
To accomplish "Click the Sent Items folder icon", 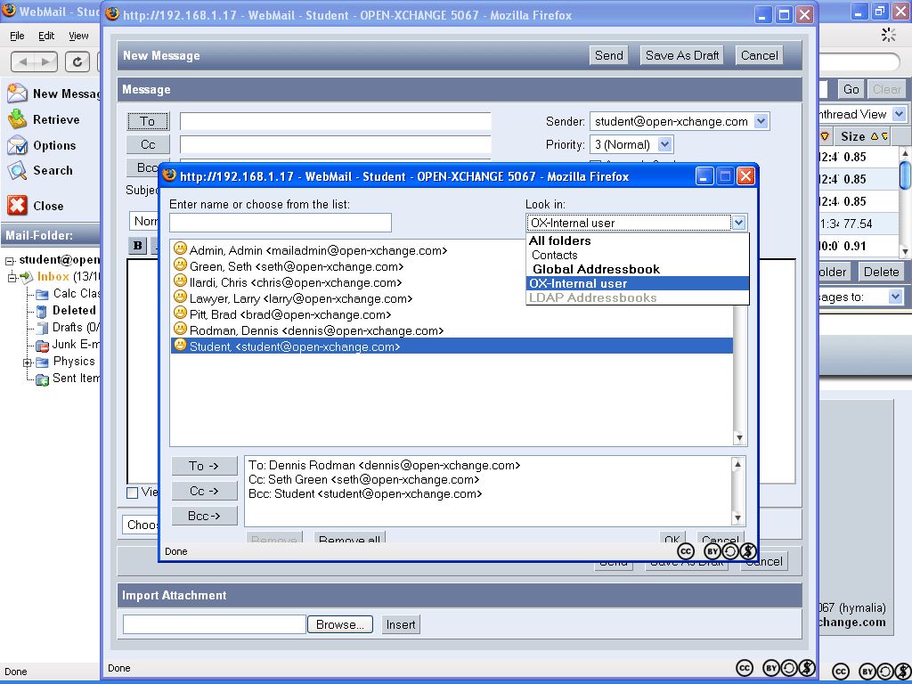I will pyautogui.click(x=42, y=379).
